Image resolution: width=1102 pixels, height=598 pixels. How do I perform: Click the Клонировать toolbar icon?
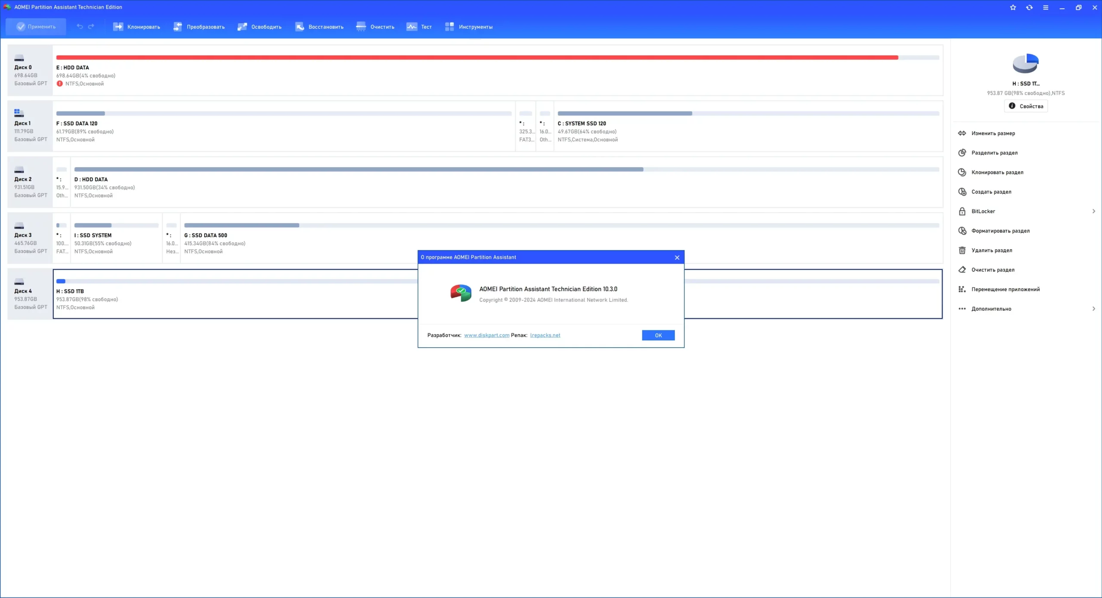point(118,27)
